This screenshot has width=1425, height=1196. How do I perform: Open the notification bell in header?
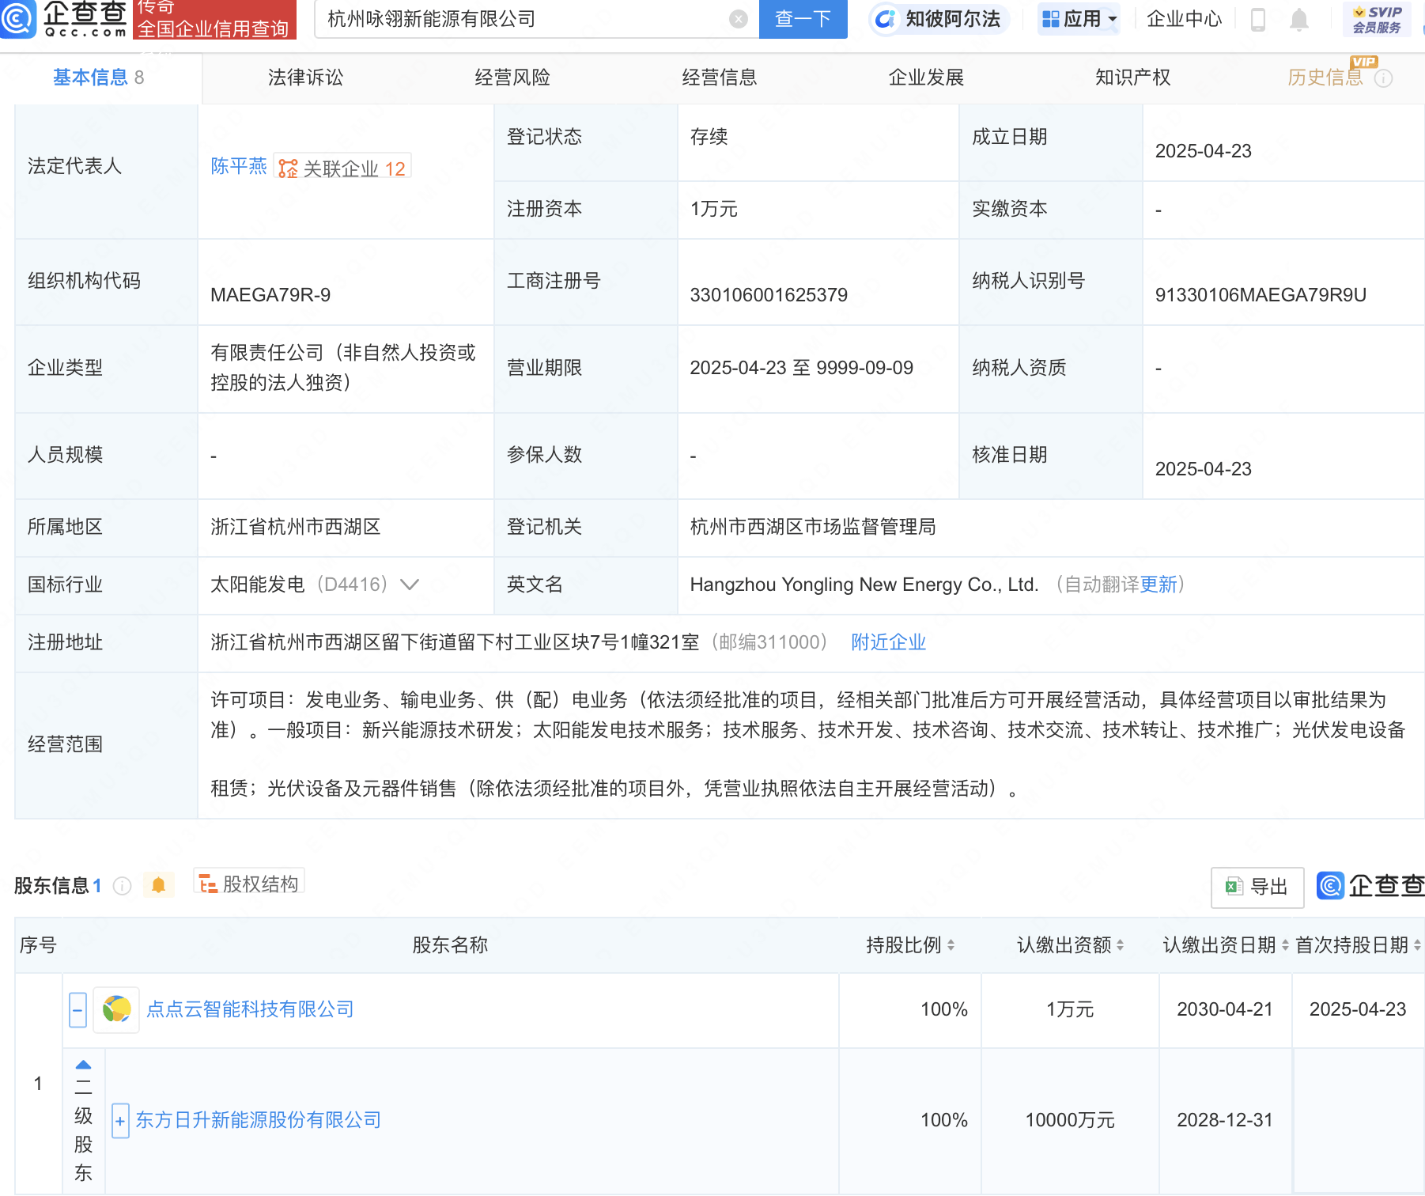click(1298, 19)
